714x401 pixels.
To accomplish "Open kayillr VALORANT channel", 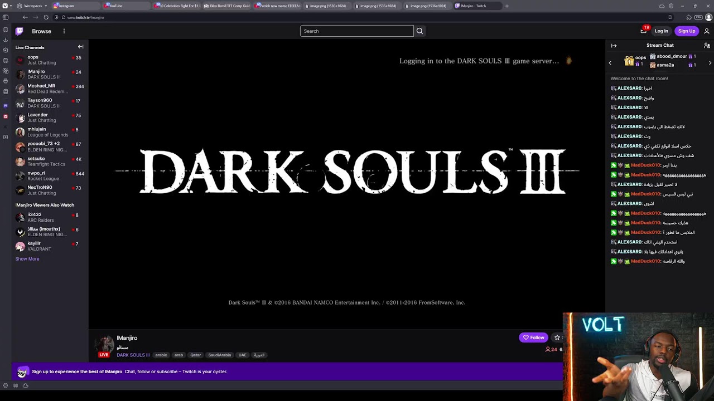I will (49, 246).
